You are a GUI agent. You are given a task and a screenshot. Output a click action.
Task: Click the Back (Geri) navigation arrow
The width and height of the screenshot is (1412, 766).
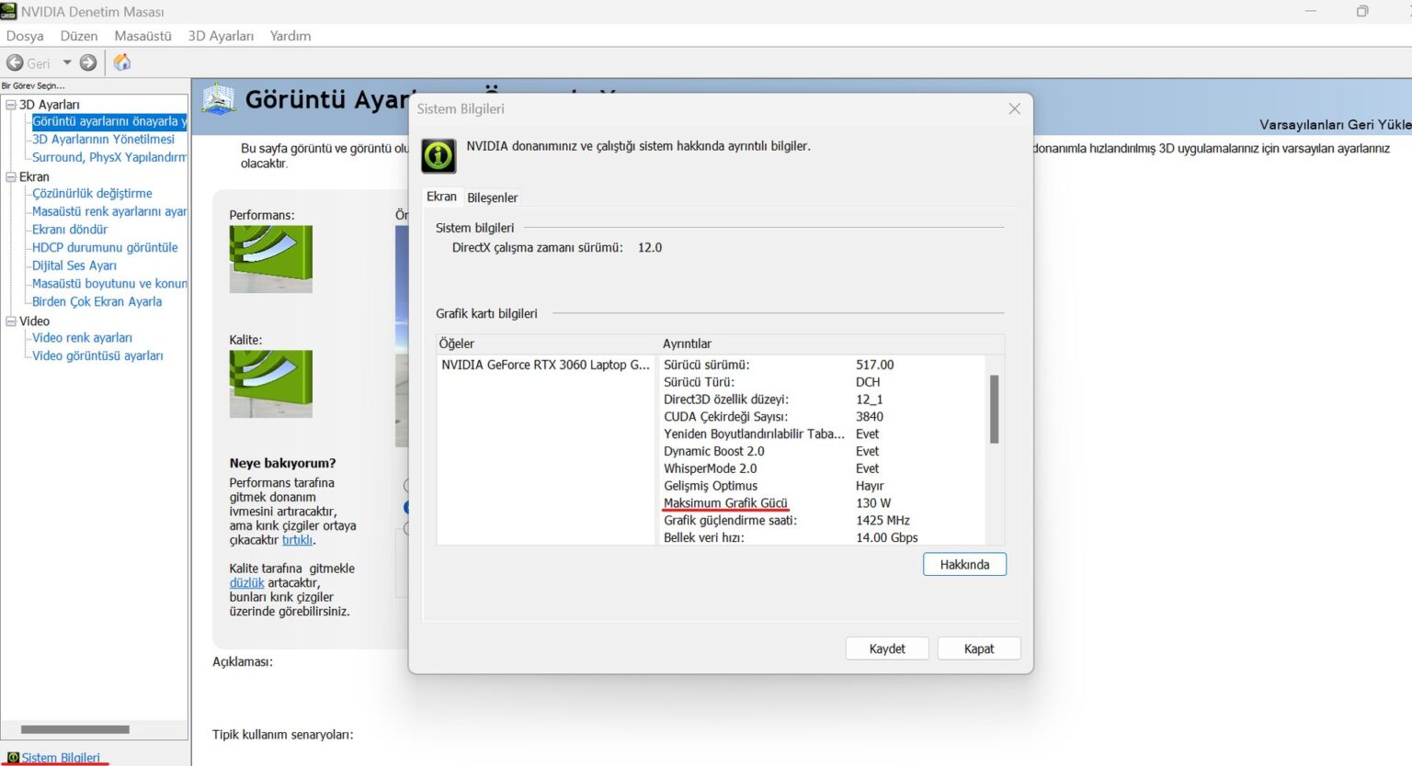[x=15, y=62]
